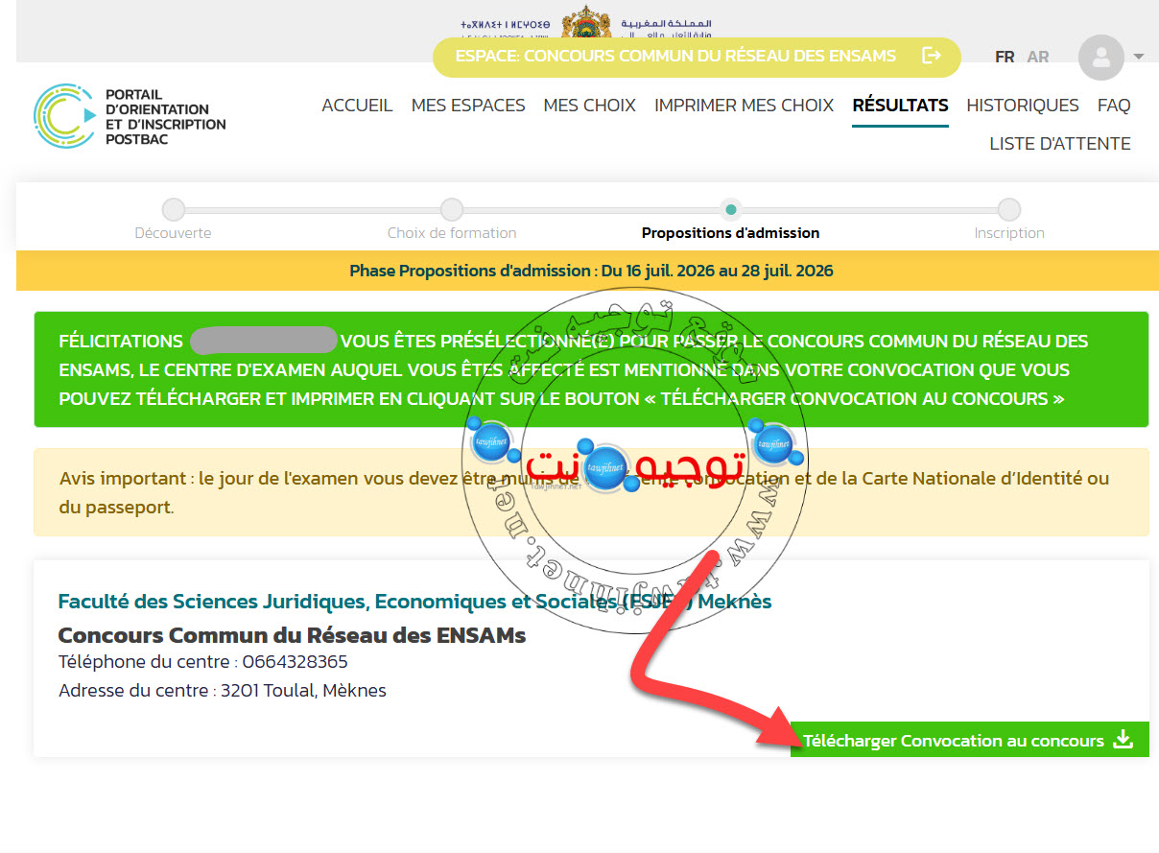
Task: Click the Moroccan coat of arms emblem
Action: 585,21
